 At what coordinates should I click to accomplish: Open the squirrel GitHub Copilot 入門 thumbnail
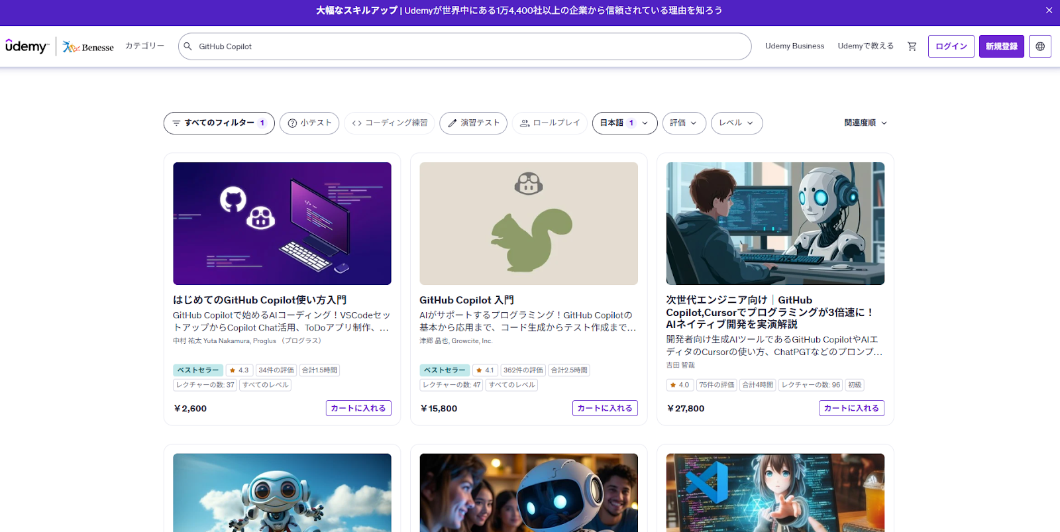pyautogui.click(x=529, y=223)
